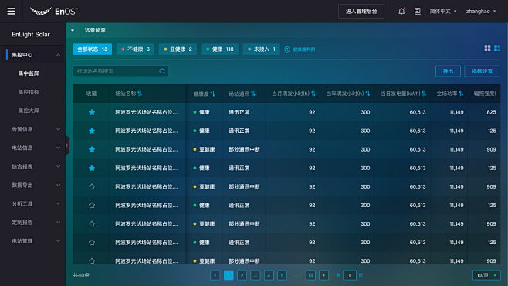Open the 远景能源 organization dropdown arrow
Image resolution: width=508 pixels, height=286 pixels.
click(x=73, y=30)
